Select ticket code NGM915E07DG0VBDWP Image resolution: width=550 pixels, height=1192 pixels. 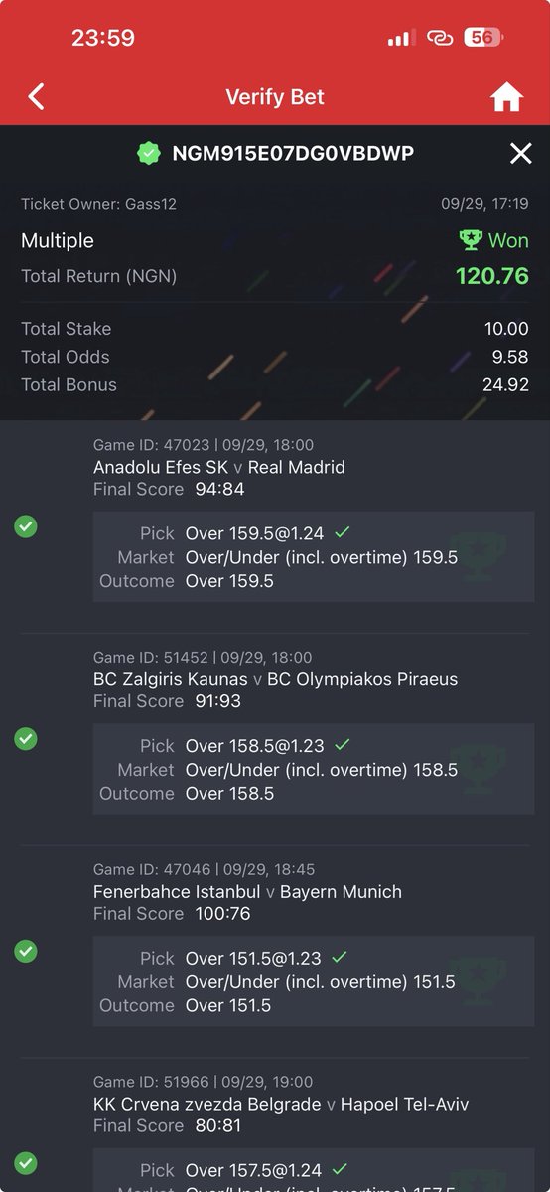(x=293, y=153)
